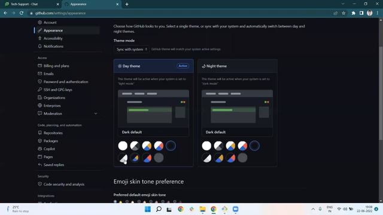Open Notifications bell item in sidebar
Viewport: 383px width, 215px height.
(x=53, y=47)
